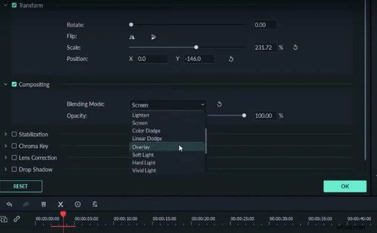Enable the Drop Shadow checkbox
The height and width of the screenshot is (233, 377).
point(14,169)
